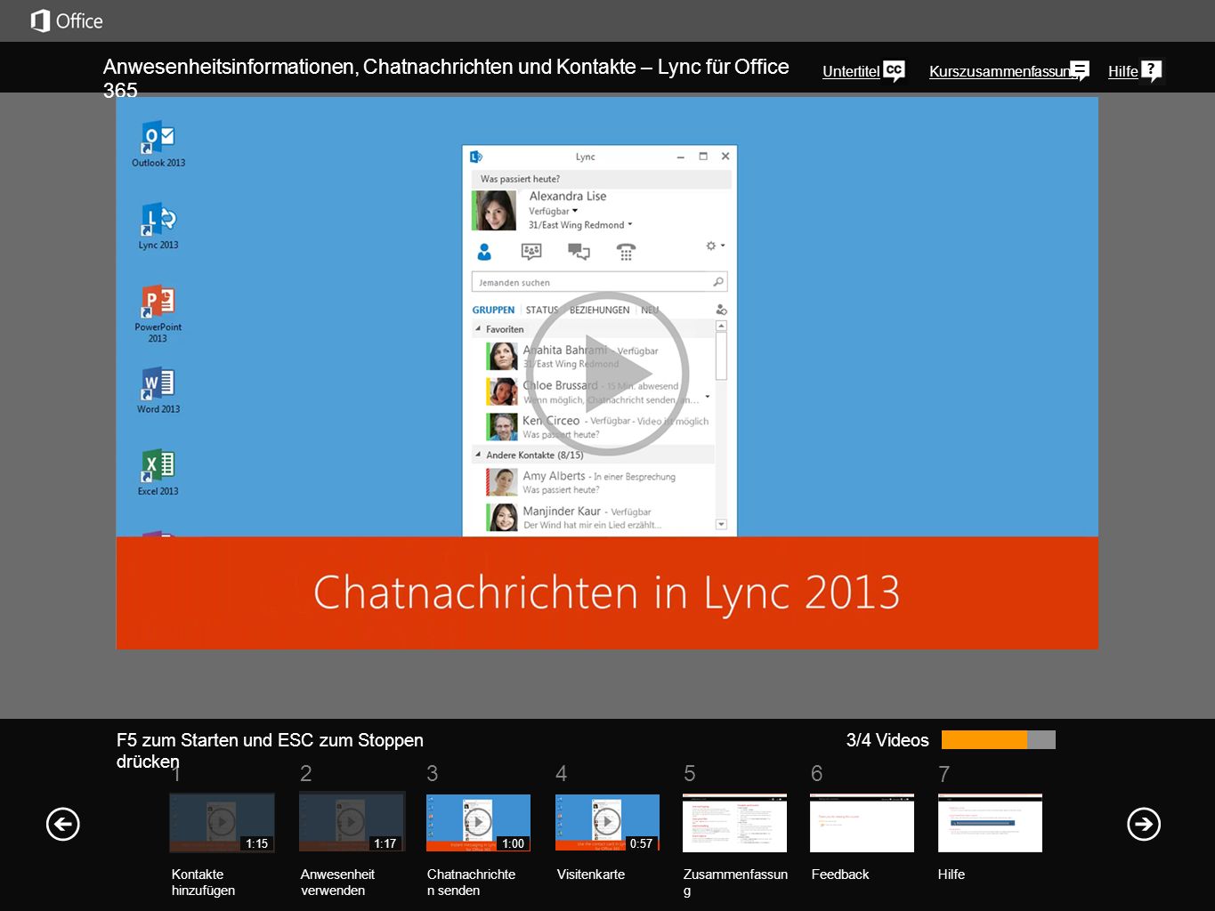
Task: Collapse the Favoriten group
Action: pyautogui.click(x=478, y=329)
